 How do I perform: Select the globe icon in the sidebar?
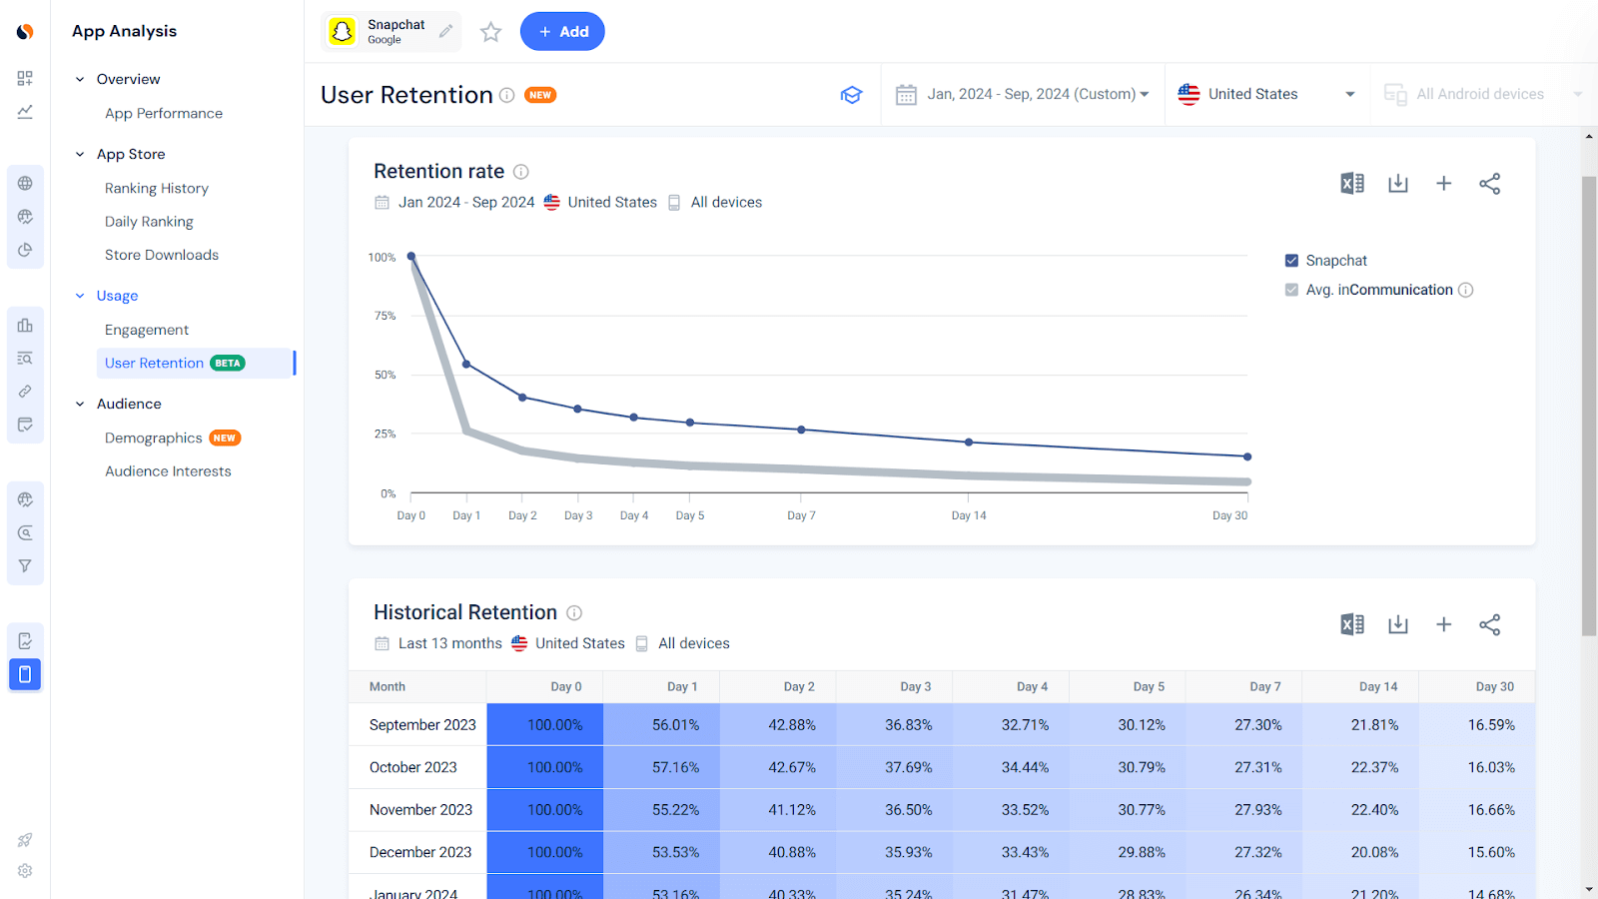(25, 183)
